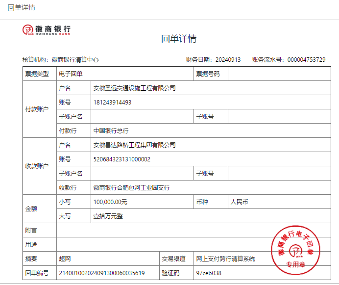This screenshot has width=339, height=285.
Task: Select payee name 安徽昌达路桥工程集团有限公司
Action: point(134,145)
